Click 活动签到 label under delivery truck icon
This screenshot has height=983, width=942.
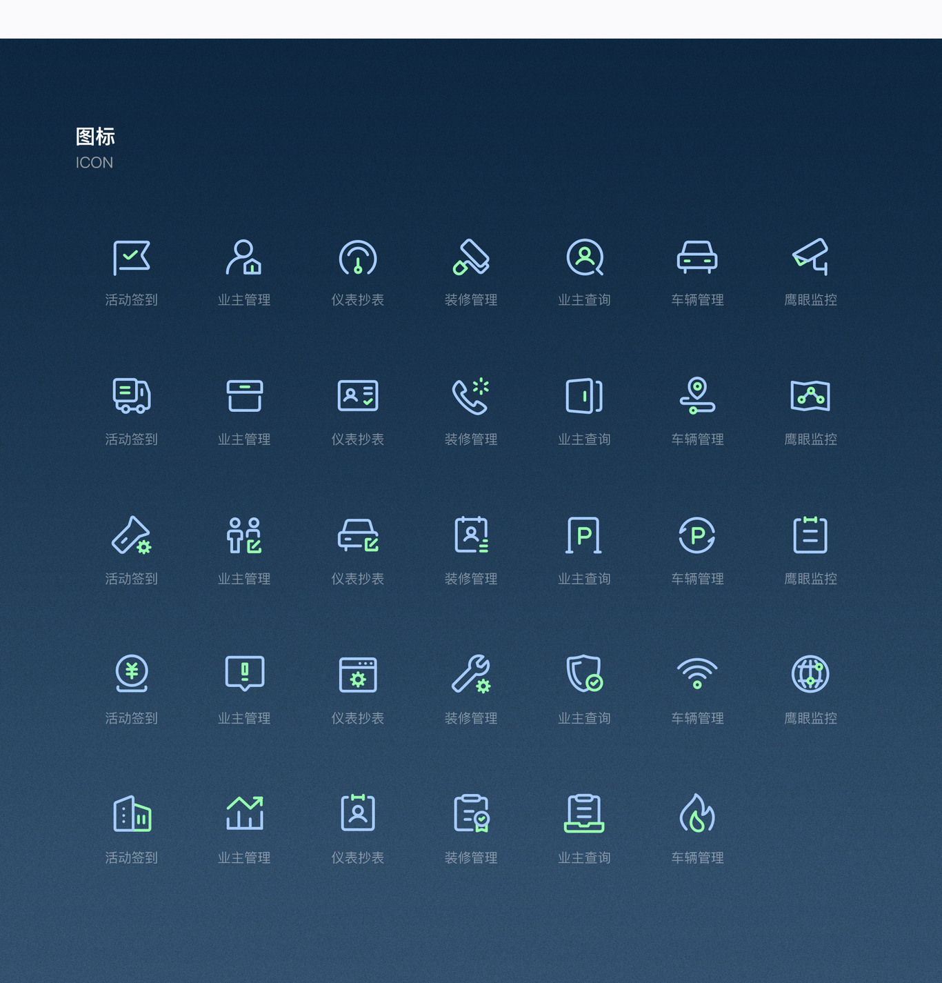point(131,439)
